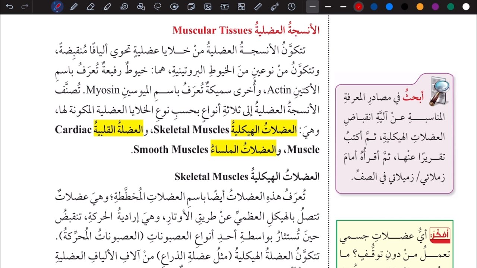Click the highlighted 'العضلاتُ الملساءُ' phrase
Image resolution: width=477 pixels, height=268 pixels.
pos(243,149)
